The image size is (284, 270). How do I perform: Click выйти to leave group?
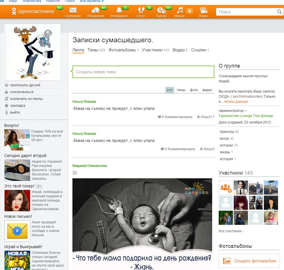click(15, 112)
